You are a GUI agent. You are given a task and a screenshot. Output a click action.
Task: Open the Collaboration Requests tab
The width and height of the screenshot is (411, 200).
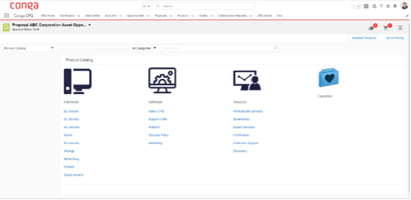(233, 16)
